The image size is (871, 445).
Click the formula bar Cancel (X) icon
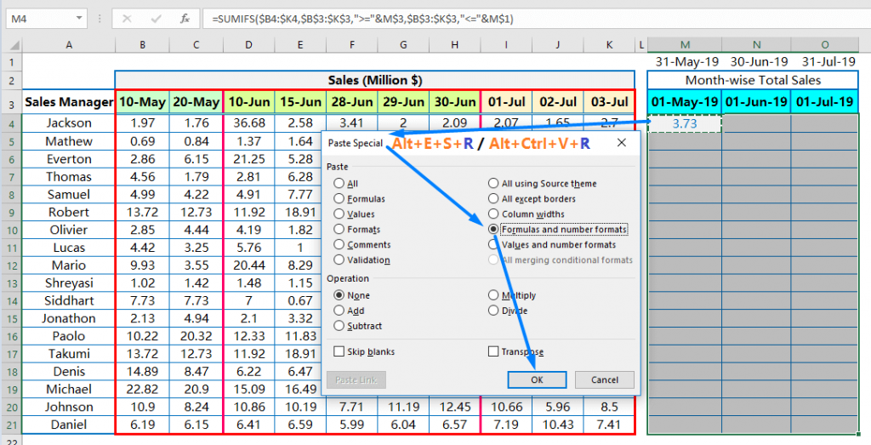click(127, 18)
